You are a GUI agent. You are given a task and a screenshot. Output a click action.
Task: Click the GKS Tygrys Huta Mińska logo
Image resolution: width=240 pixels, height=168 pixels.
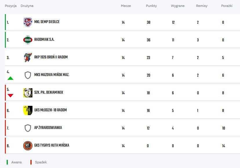(x=28, y=146)
